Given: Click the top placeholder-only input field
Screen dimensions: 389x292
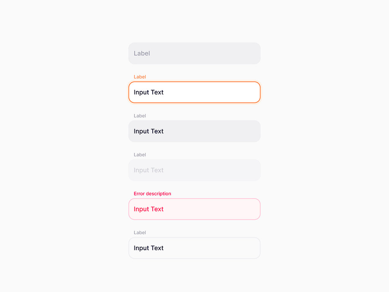Looking at the screenshot, I should pos(194,53).
